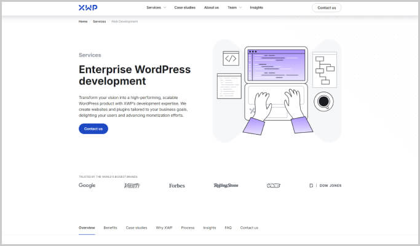Open Case studies in top navigation

[185, 8]
